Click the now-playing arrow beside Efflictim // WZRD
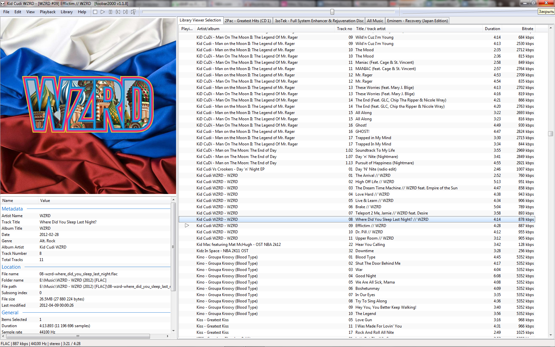This screenshot has height=347, width=555. coord(187,225)
